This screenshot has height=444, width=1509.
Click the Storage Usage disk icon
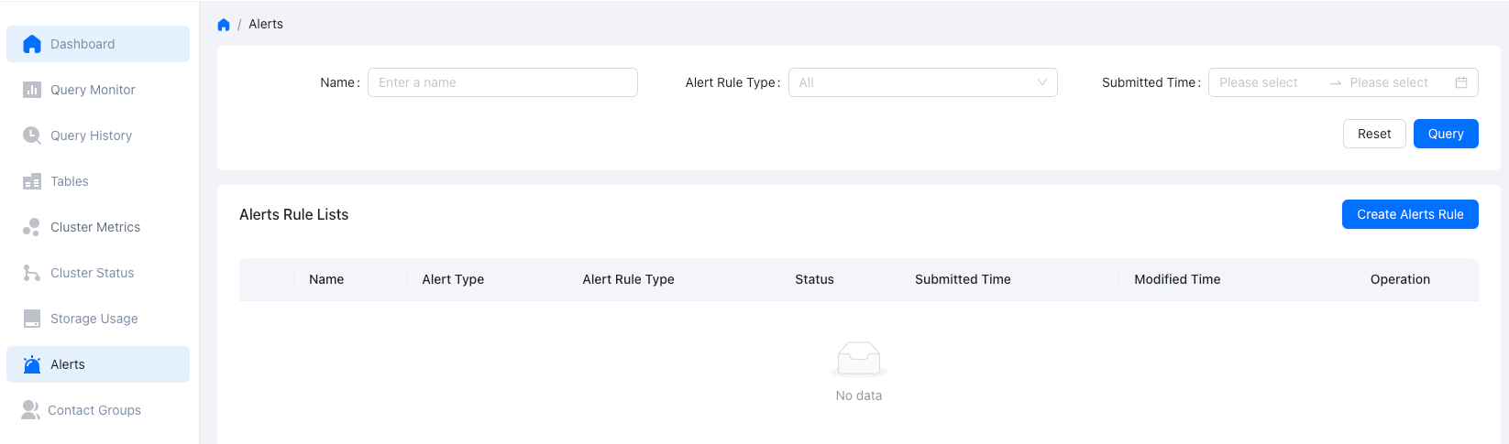click(32, 319)
